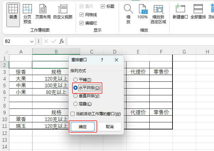Click 确定 to confirm arrangement
The width and height of the screenshot is (214, 151).
point(83,127)
